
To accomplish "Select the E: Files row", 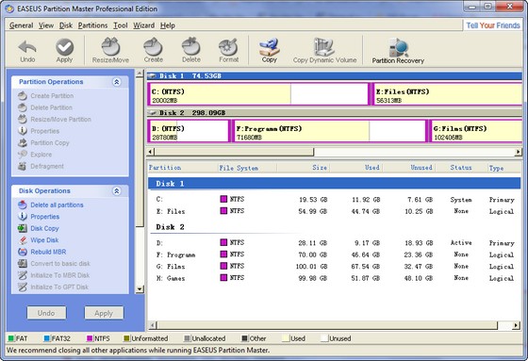I will [x=335, y=211].
